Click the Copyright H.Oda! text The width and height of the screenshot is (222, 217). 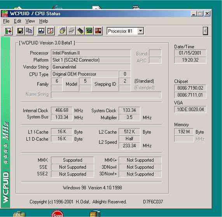[78, 202]
